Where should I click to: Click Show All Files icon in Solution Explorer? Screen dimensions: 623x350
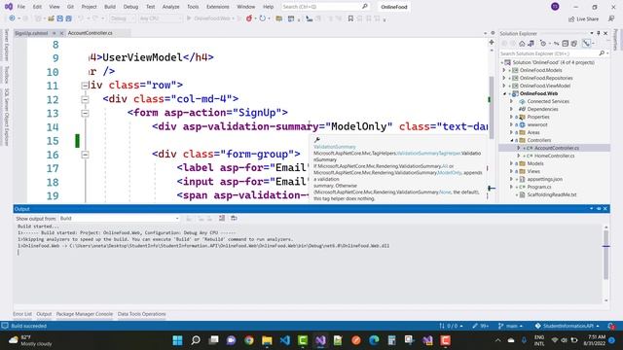574,44
